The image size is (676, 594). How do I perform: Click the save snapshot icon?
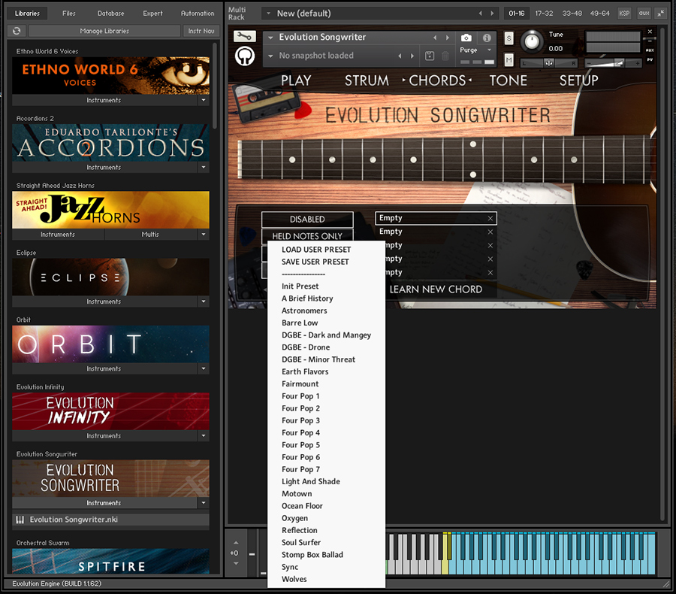click(430, 56)
